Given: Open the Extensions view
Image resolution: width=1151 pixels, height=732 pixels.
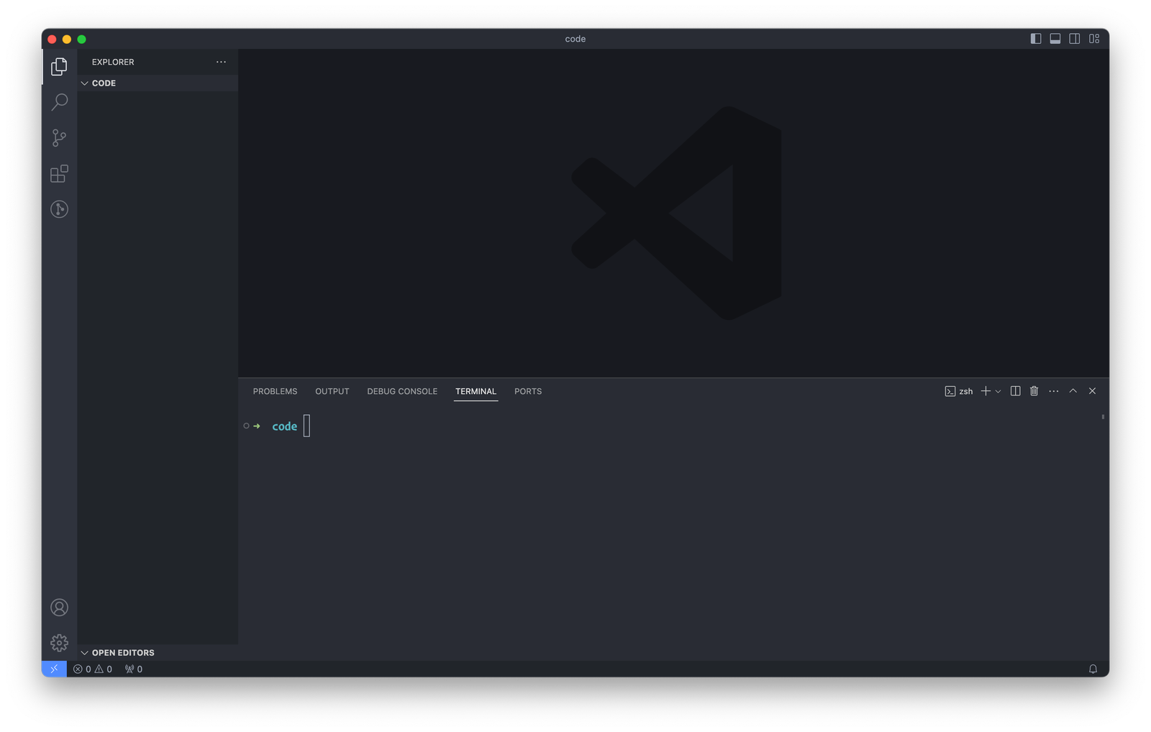Looking at the screenshot, I should 59,173.
